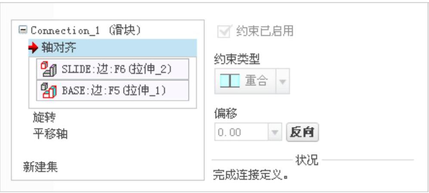The image size is (429, 193).
Task: Open the 约束类型 dropdown arrow
Action: click(283, 81)
